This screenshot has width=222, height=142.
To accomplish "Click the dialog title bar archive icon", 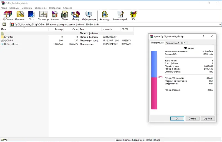I will point(152,37).
